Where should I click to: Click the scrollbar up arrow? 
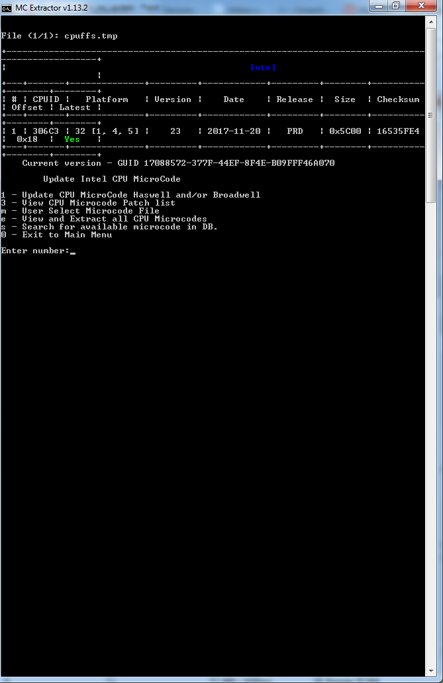(x=431, y=21)
